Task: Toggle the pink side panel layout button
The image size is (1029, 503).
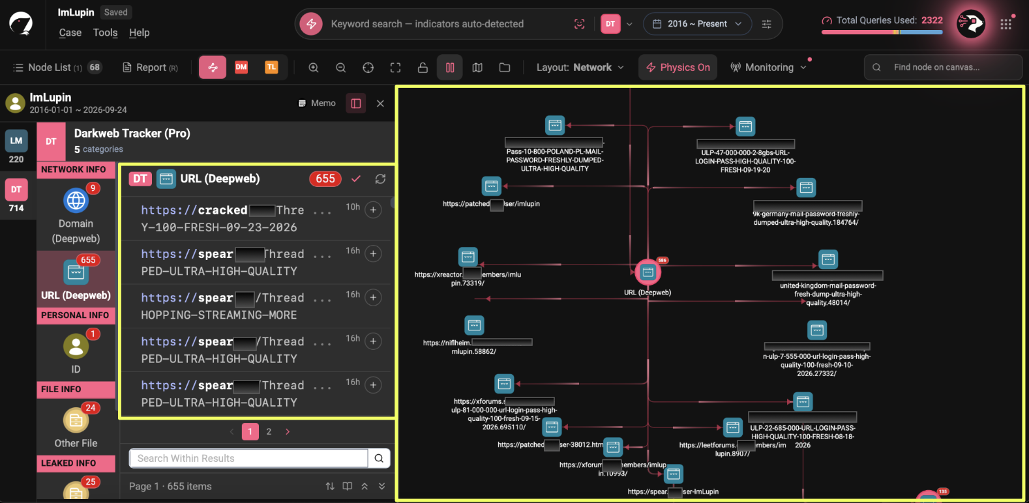Action: coord(356,103)
